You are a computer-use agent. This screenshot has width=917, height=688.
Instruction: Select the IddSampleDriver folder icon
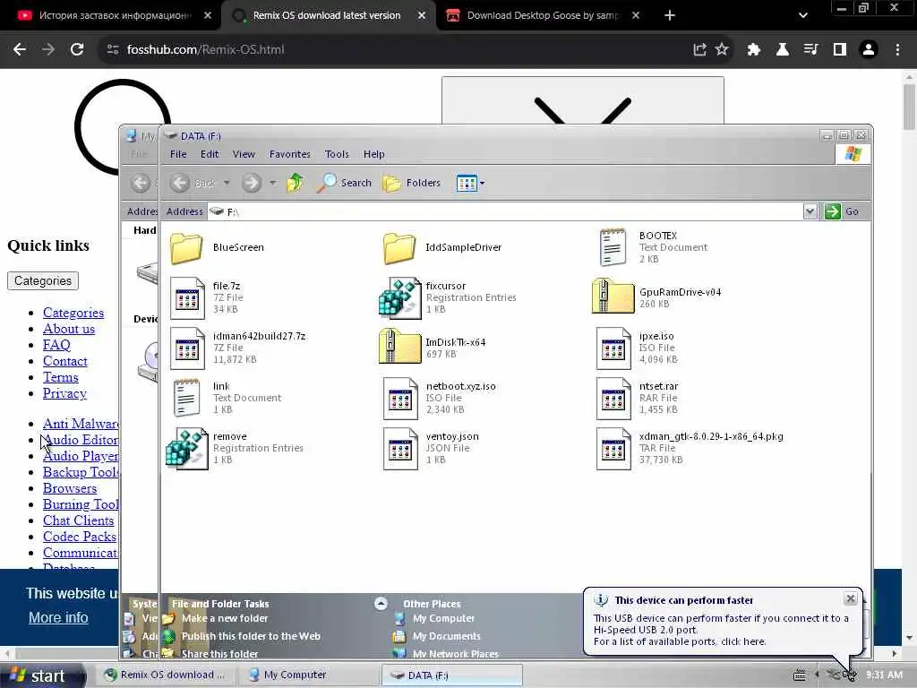point(399,247)
